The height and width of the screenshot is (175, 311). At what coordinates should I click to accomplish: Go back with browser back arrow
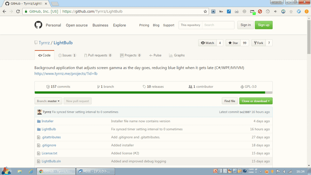coord(5,11)
